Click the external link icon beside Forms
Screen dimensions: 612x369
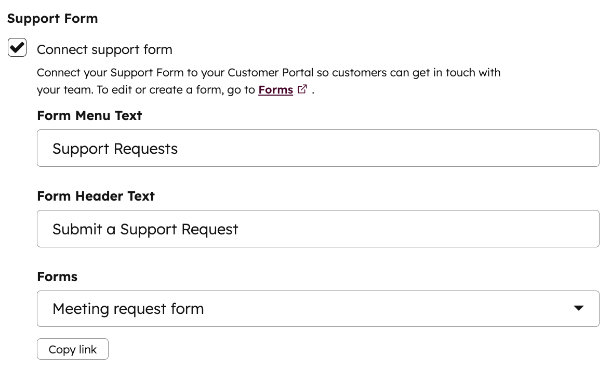[x=302, y=89]
